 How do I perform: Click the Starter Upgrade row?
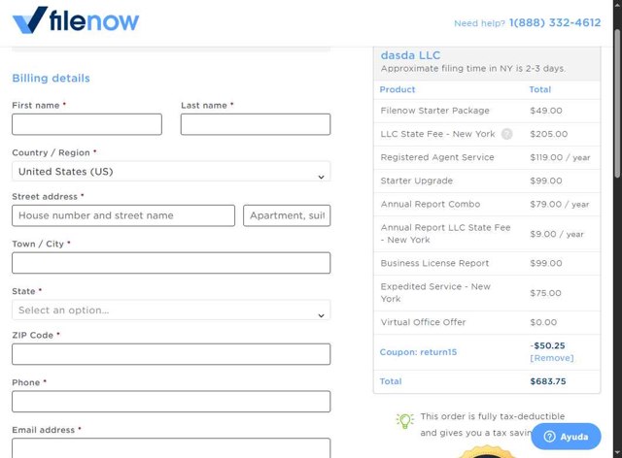[x=487, y=180]
